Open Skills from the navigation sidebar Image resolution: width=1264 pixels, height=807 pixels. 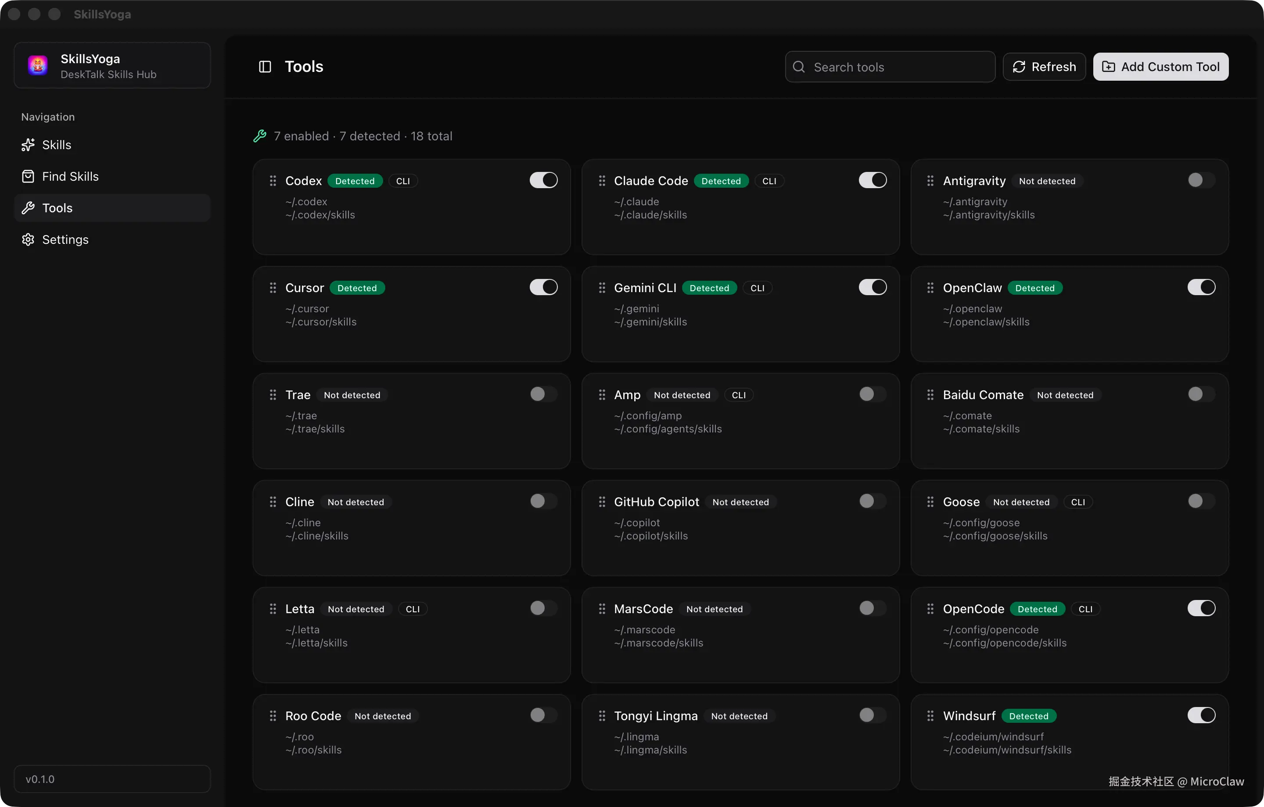(56, 144)
